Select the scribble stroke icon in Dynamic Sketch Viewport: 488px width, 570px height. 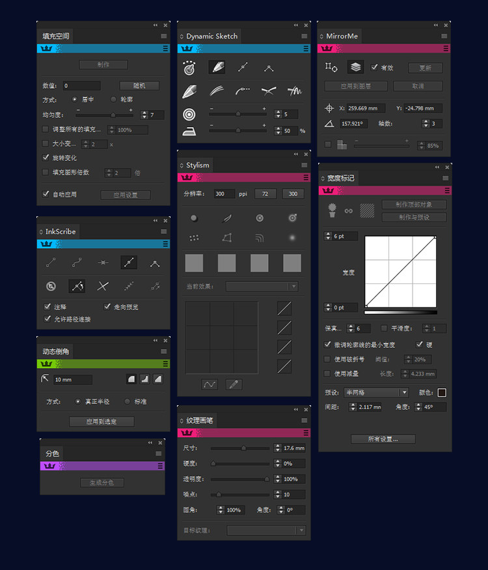[x=295, y=91]
